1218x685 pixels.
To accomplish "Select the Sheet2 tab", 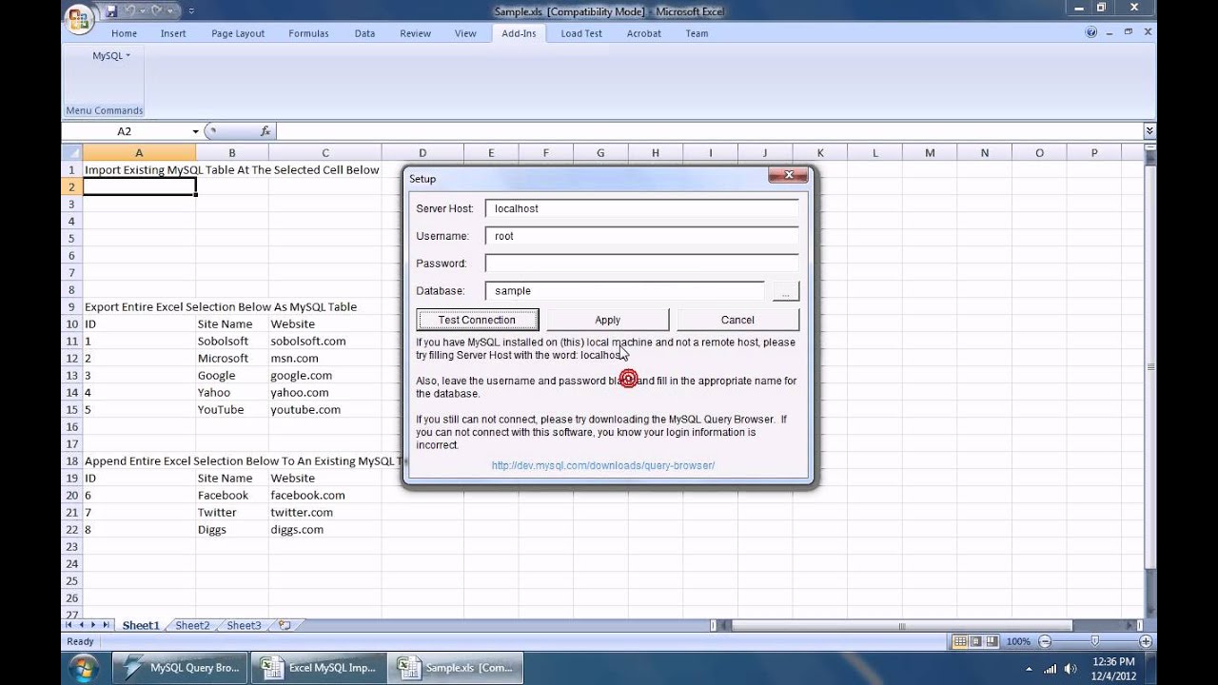I will pyautogui.click(x=192, y=625).
